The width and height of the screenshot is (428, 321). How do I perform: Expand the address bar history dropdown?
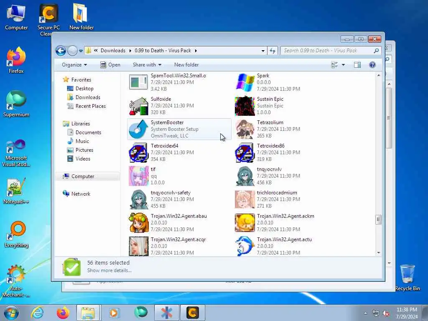tap(263, 51)
